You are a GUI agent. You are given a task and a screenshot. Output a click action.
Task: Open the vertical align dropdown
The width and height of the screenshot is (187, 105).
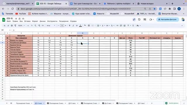103,26
